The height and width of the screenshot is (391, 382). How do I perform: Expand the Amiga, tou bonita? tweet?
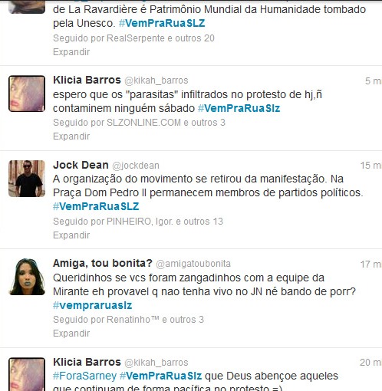(71, 333)
